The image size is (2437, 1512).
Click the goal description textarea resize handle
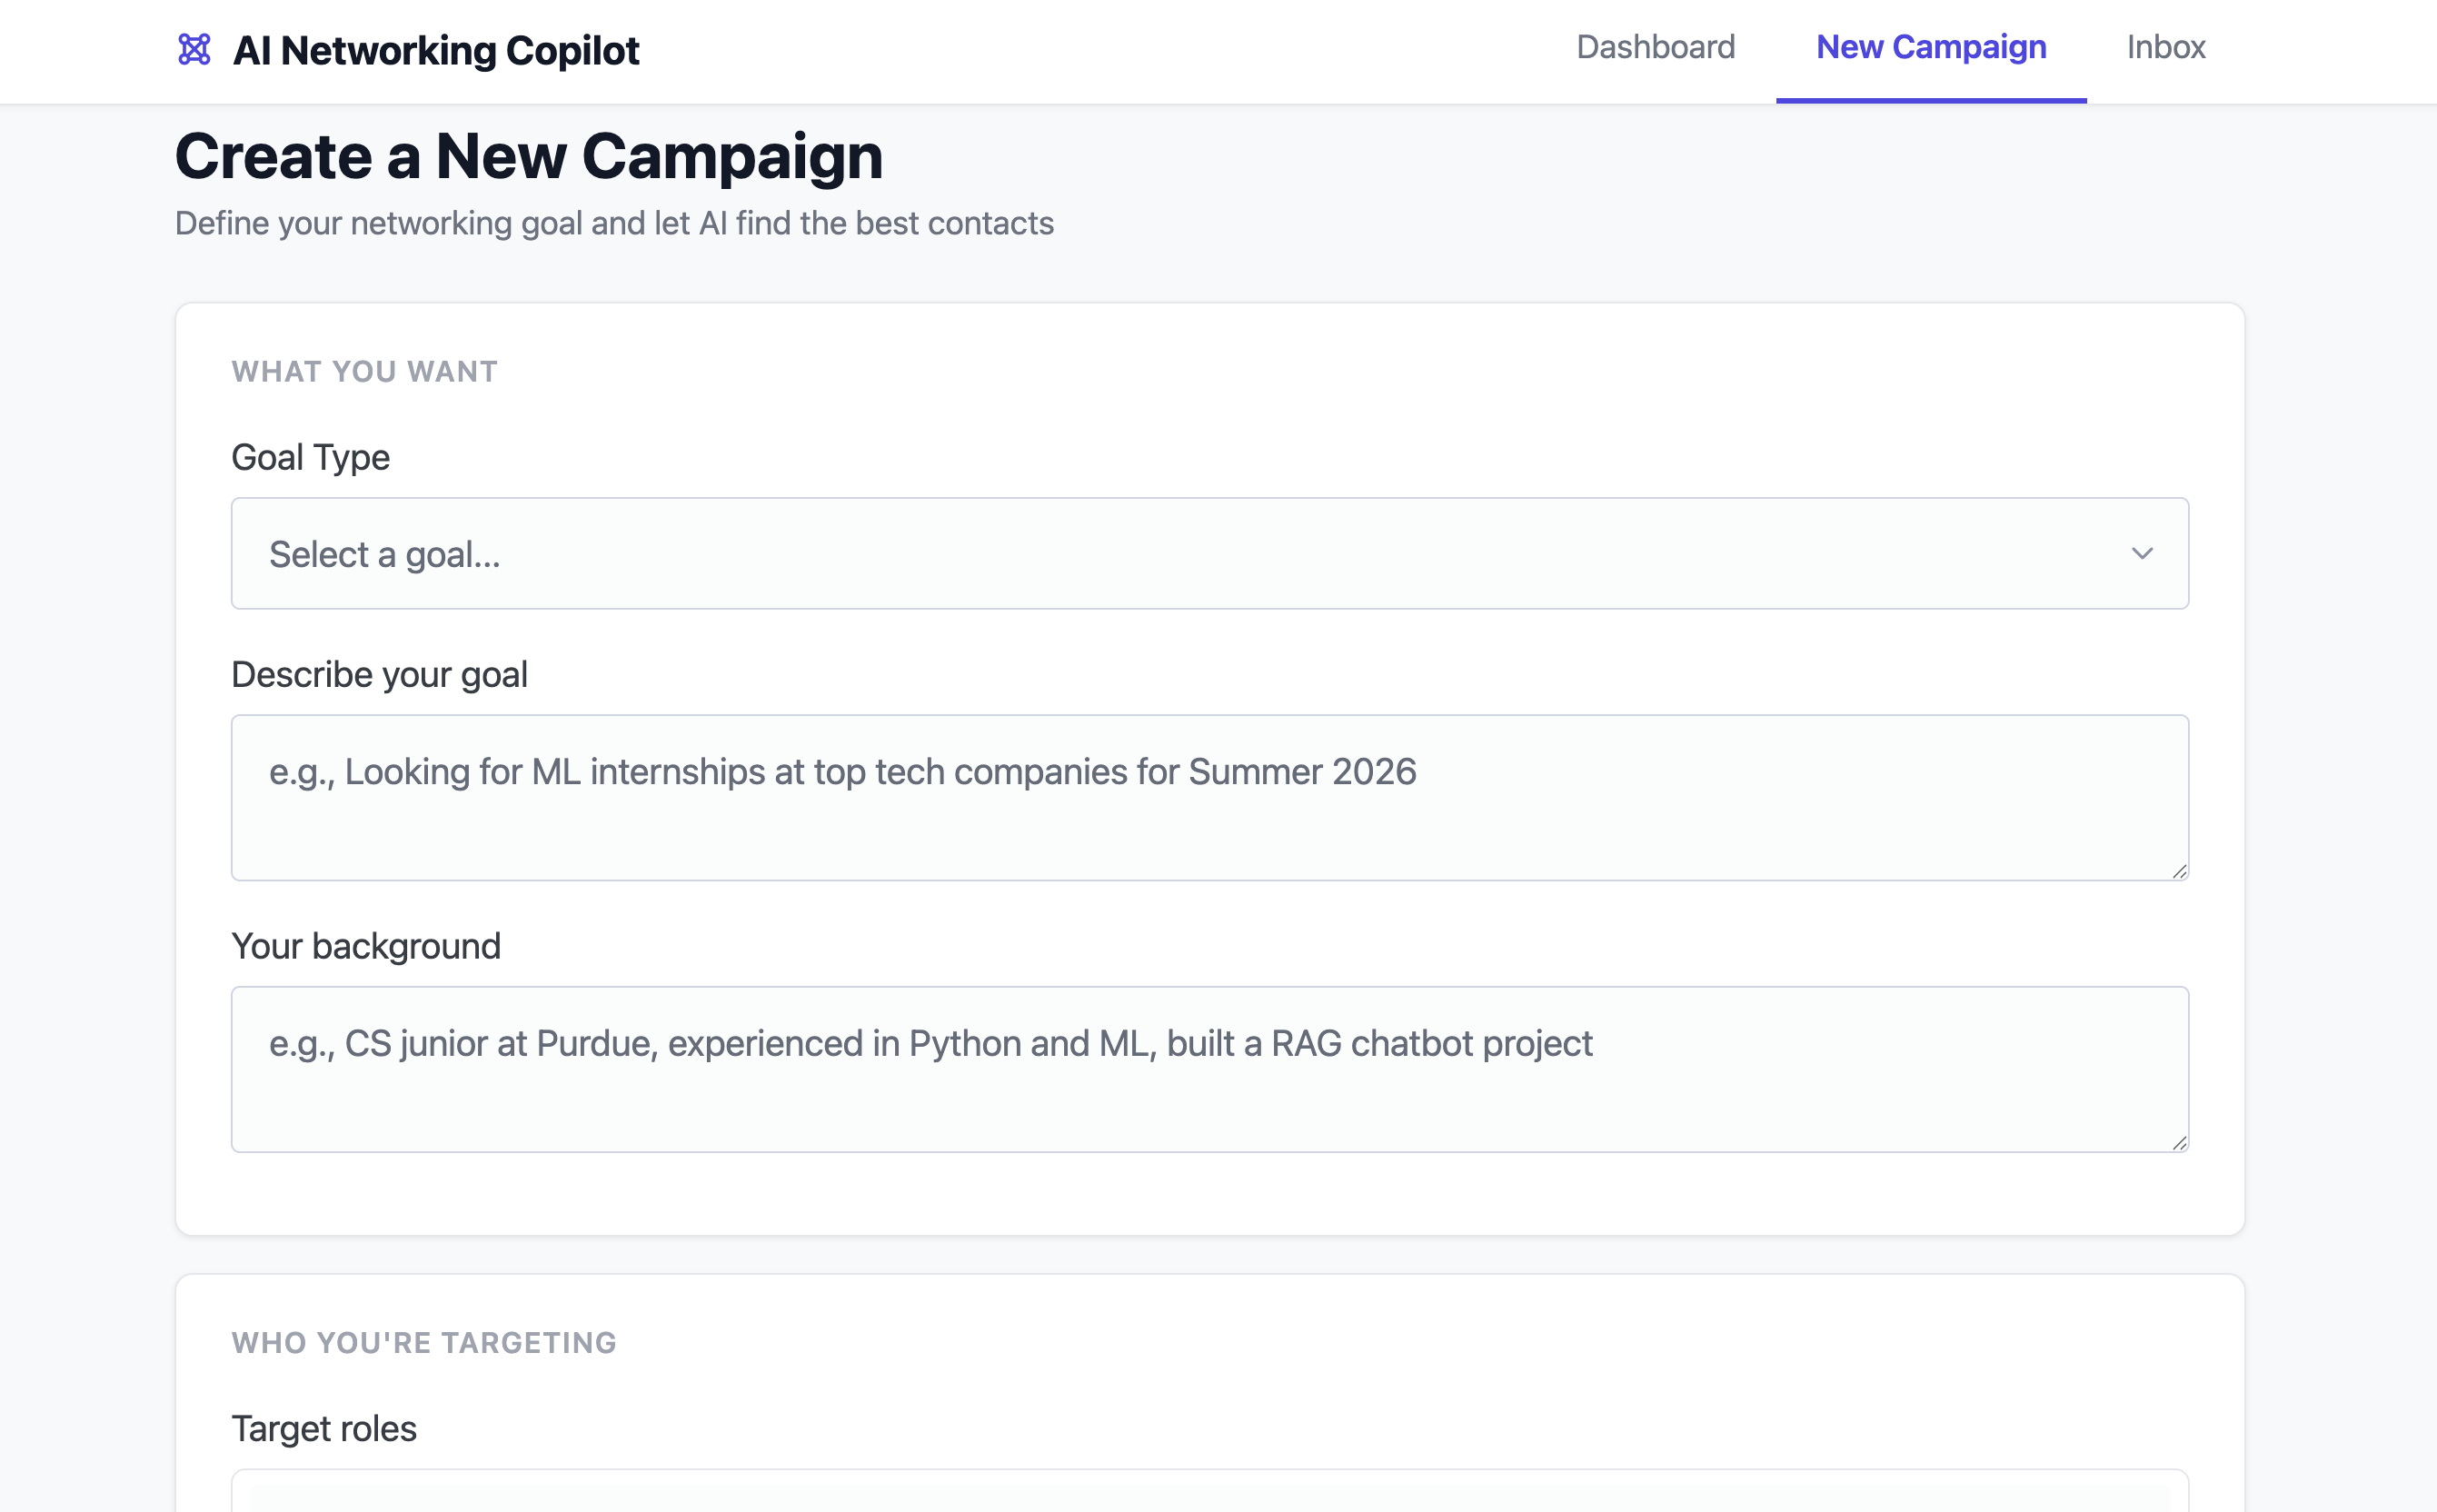(2179, 871)
